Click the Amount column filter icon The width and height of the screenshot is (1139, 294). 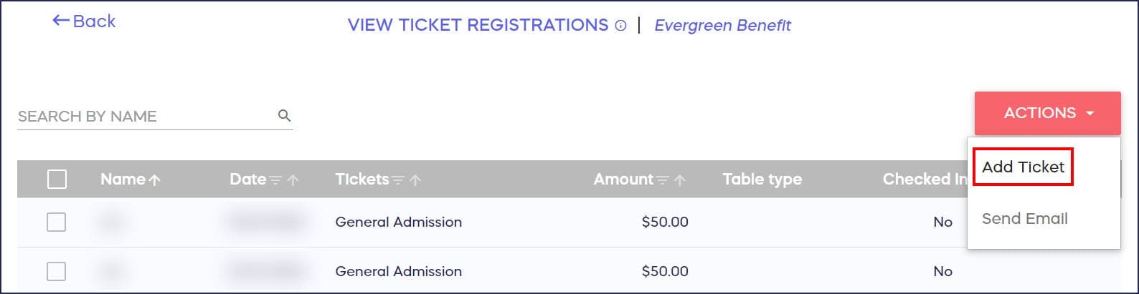(x=663, y=180)
